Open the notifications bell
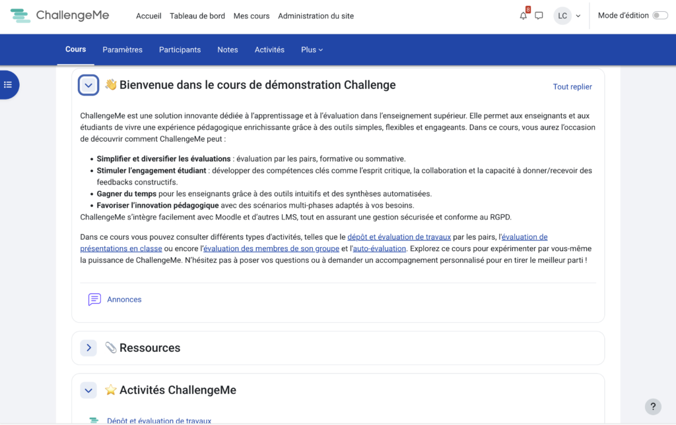 (x=523, y=16)
